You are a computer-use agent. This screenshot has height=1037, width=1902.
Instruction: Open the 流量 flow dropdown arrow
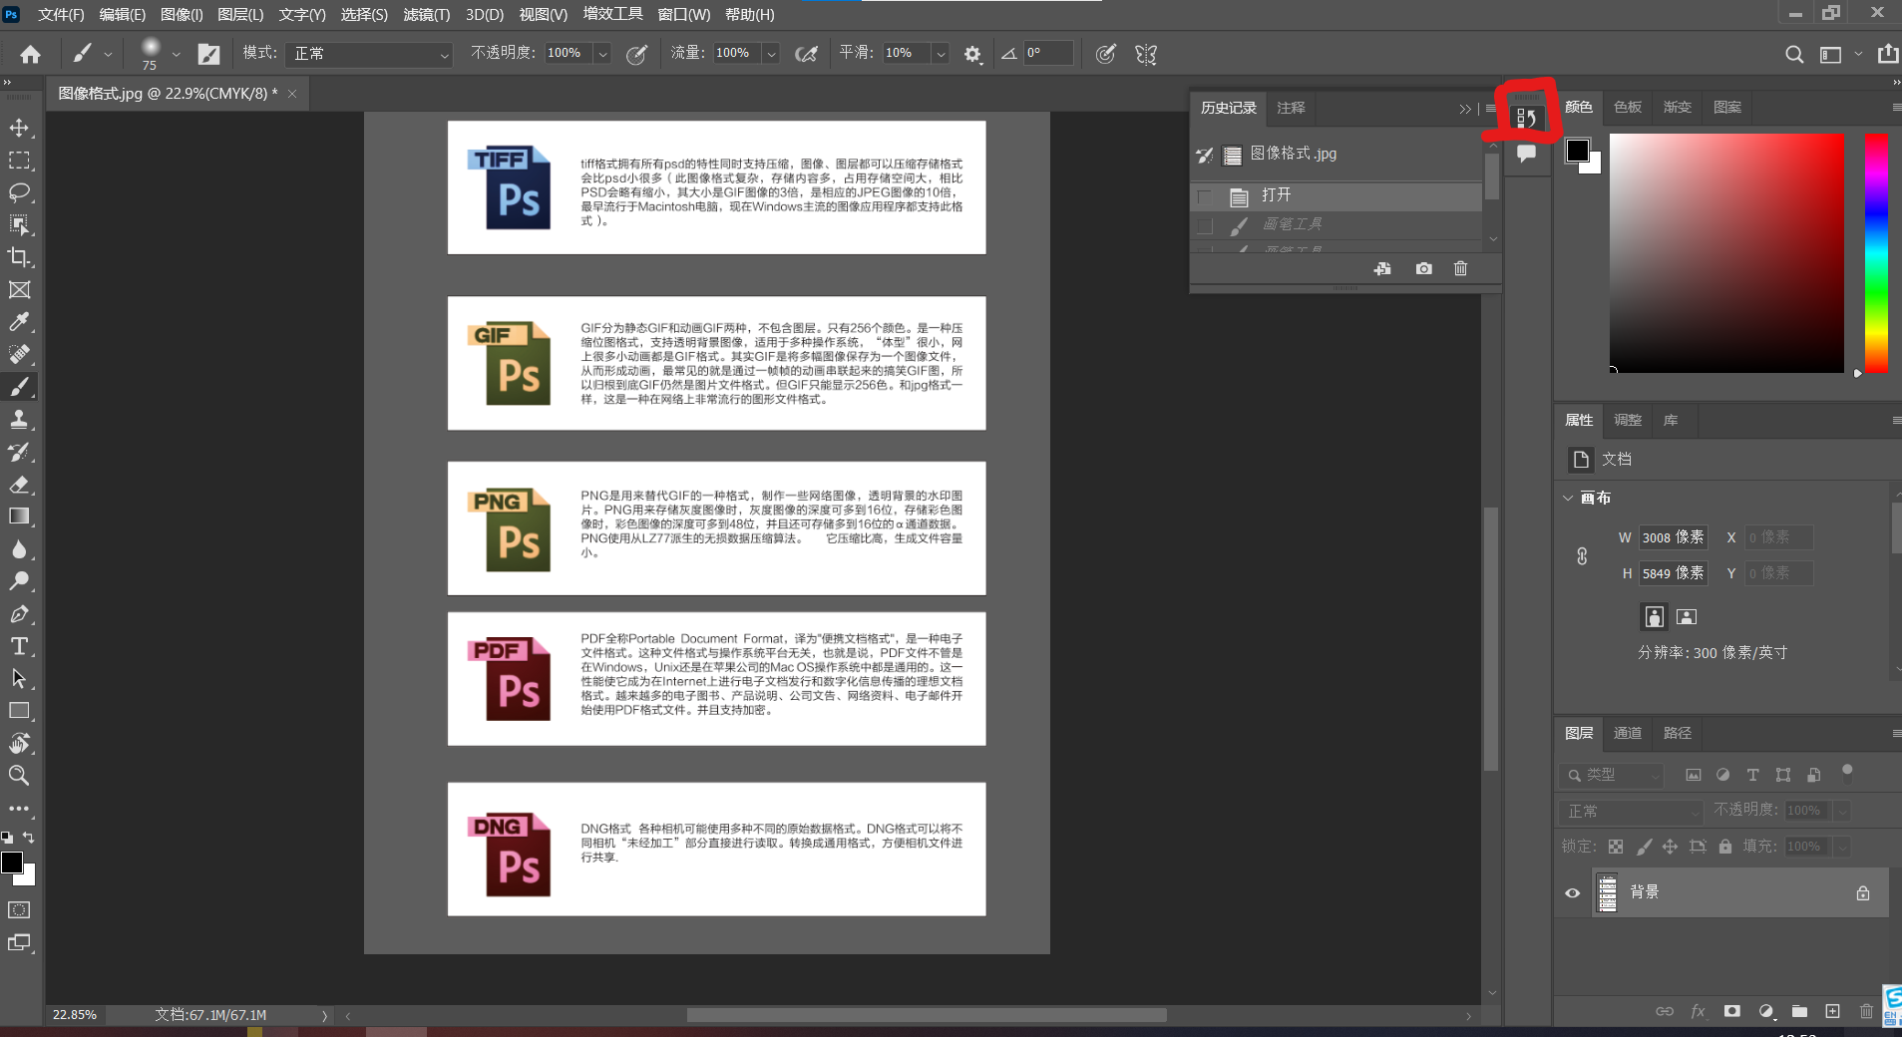click(x=771, y=54)
